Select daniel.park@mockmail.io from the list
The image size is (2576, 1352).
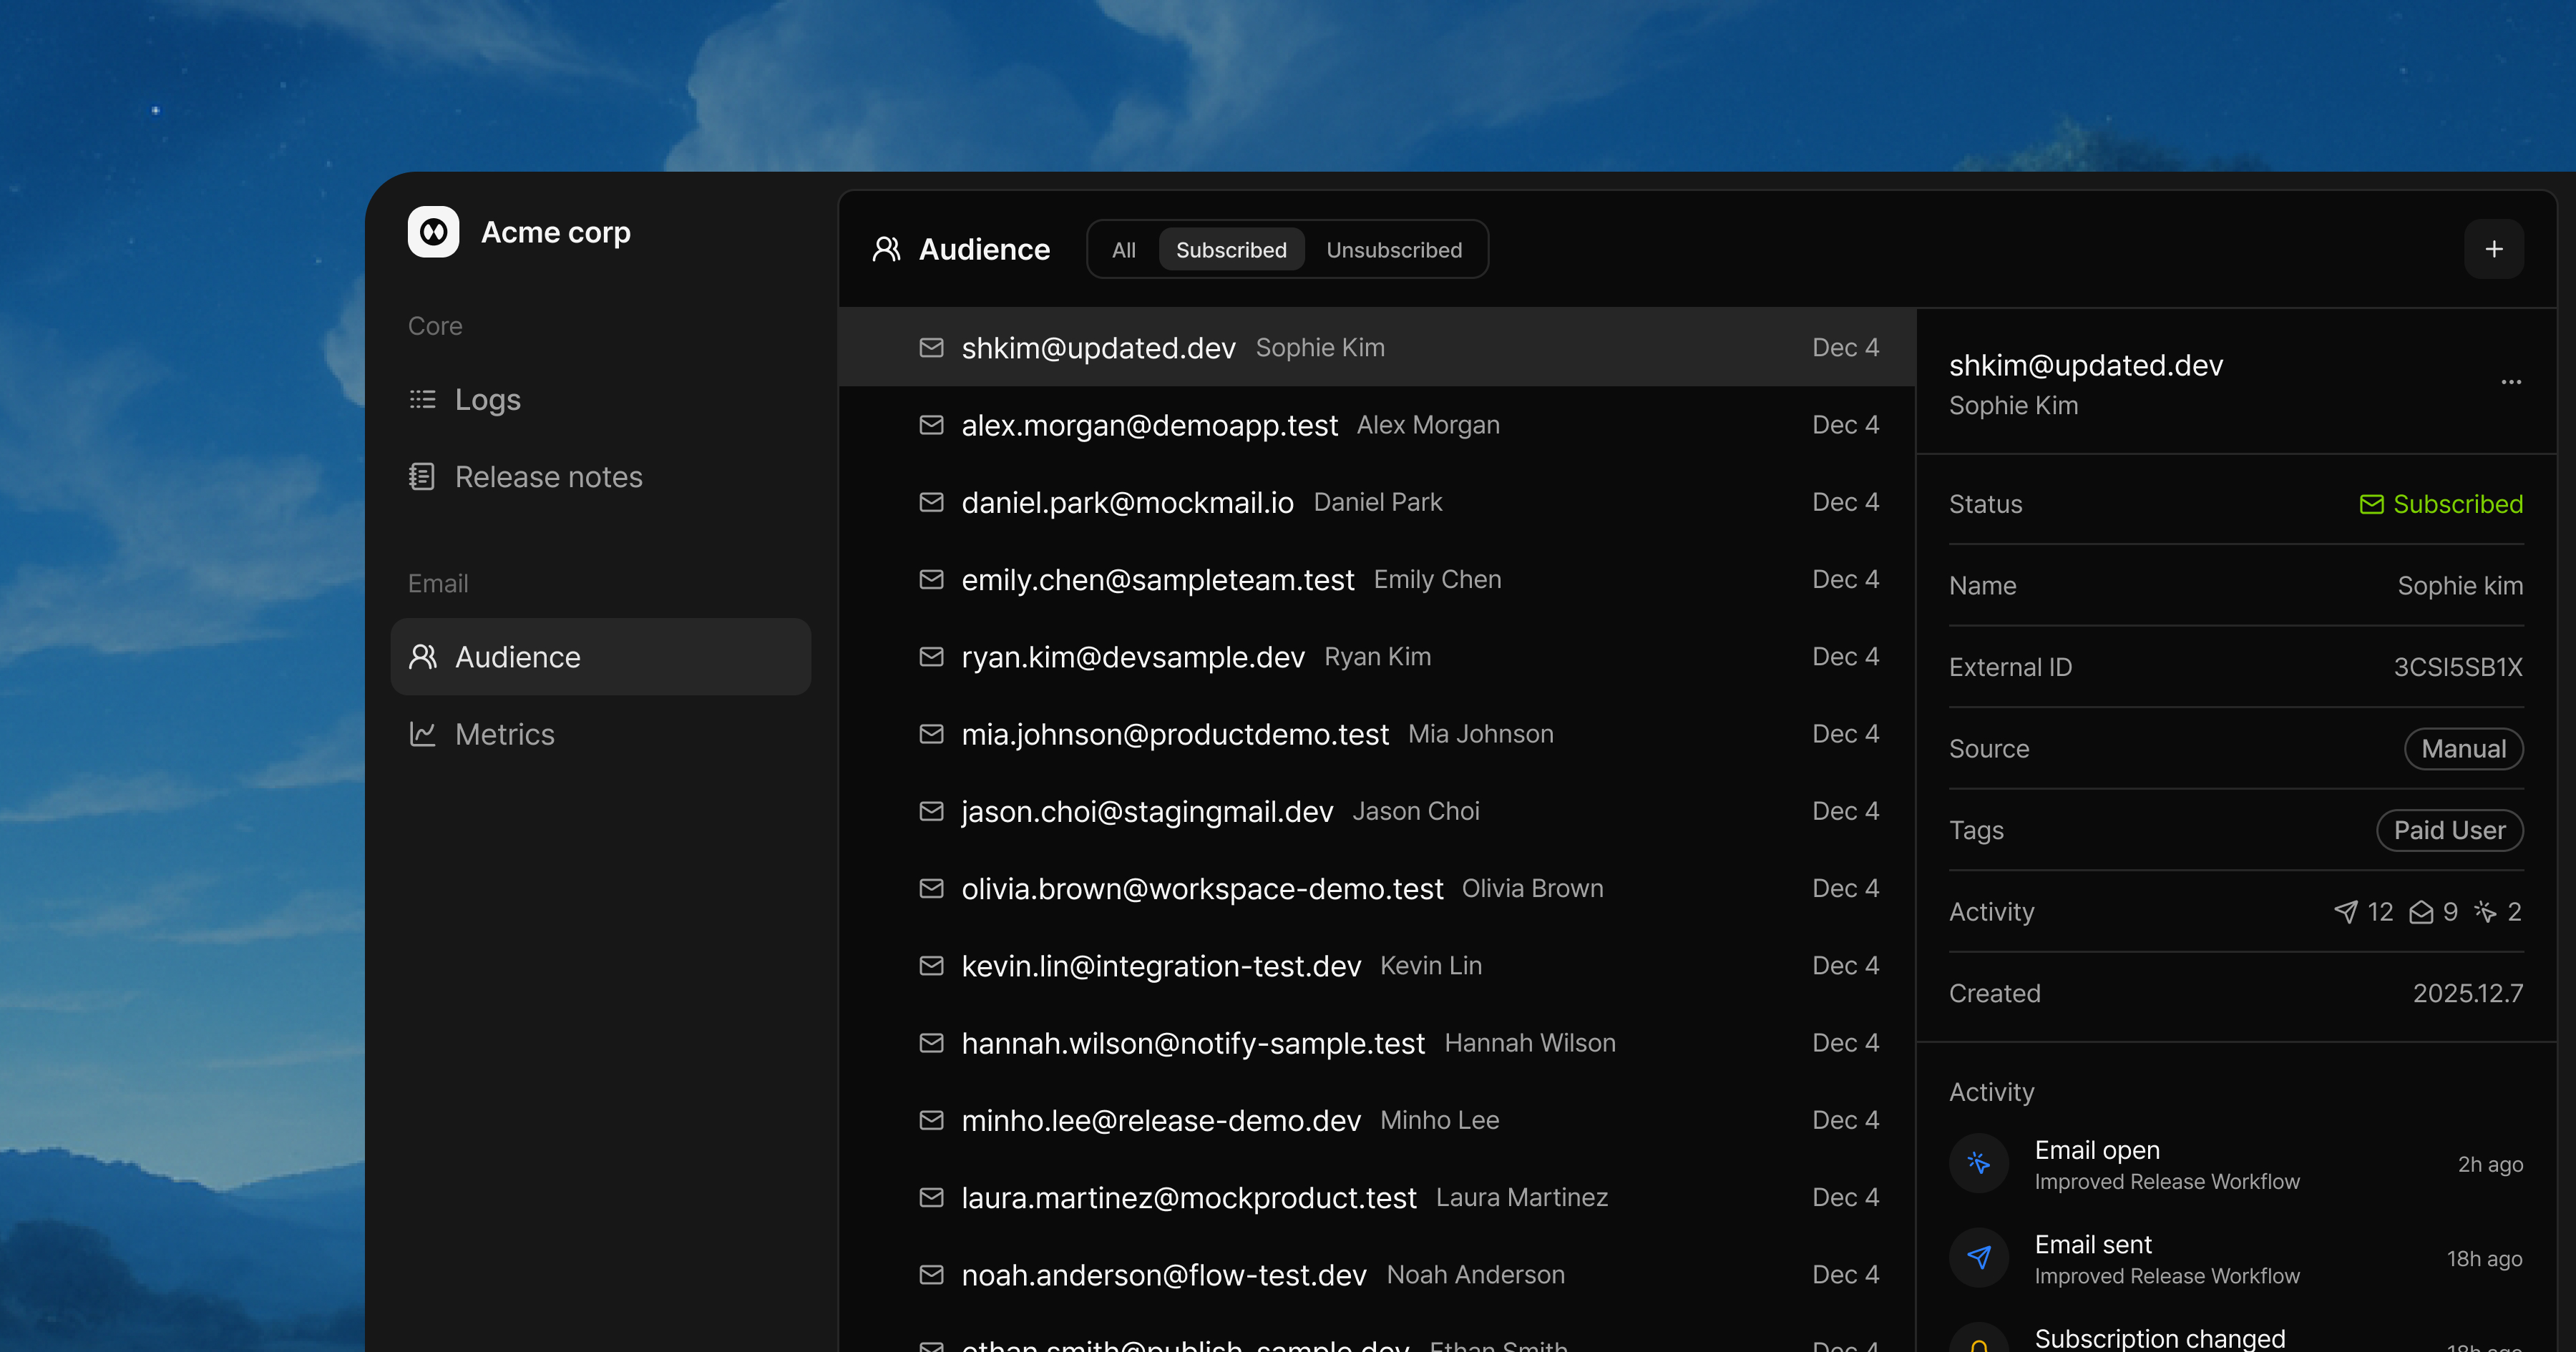point(1127,502)
